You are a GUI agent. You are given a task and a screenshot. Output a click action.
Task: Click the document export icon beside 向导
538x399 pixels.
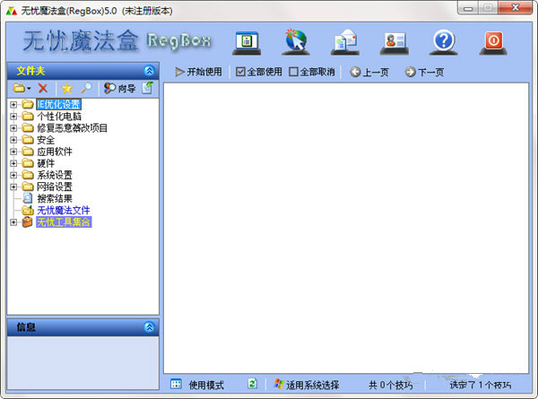click(x=148, y=88)
